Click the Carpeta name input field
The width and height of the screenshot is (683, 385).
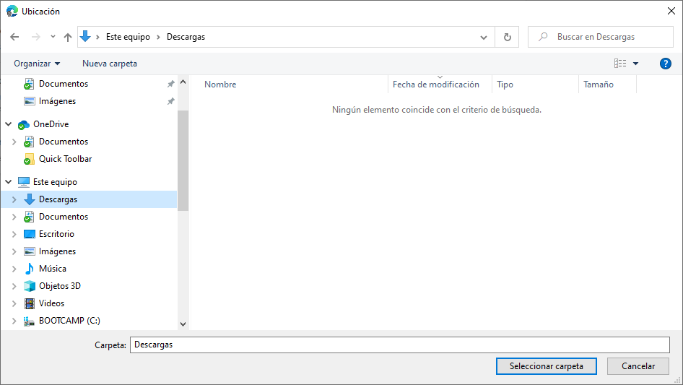click(399, 345)
